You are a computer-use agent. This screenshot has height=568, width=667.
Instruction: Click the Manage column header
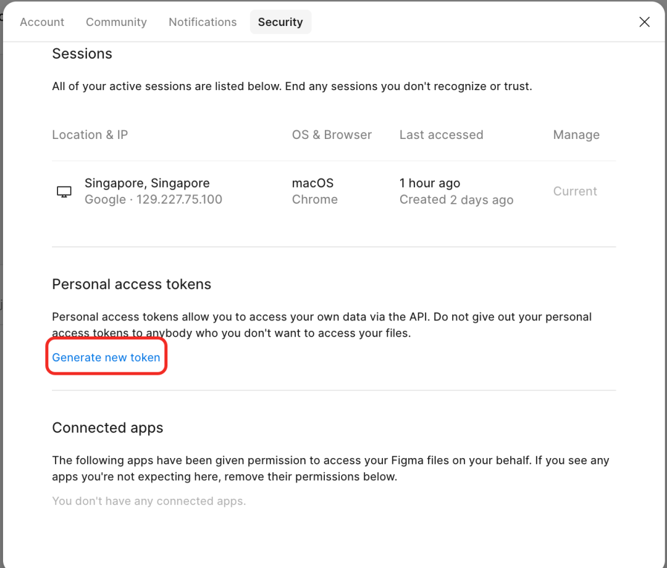576,135
